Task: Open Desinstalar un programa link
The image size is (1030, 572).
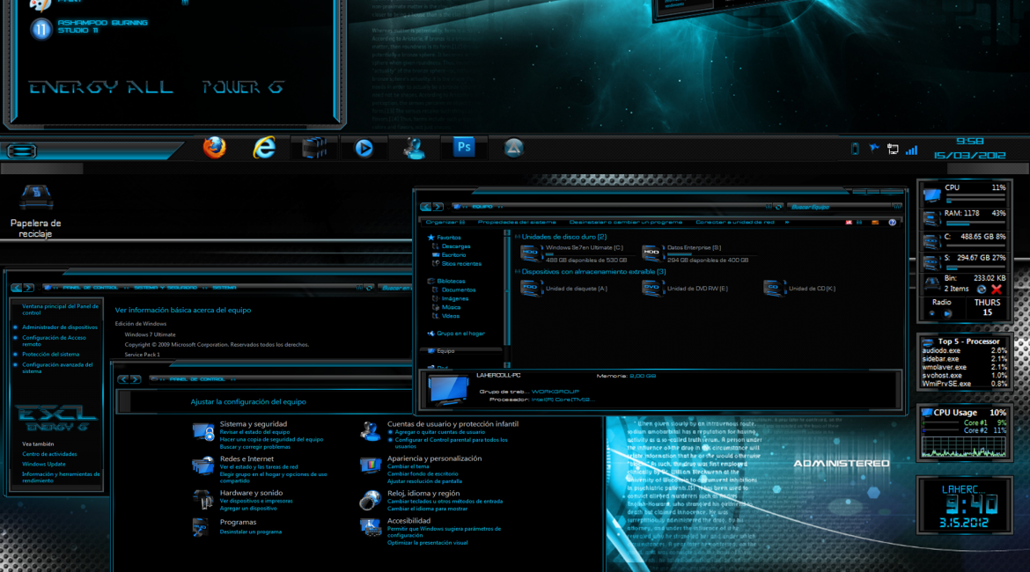Action: pos(251,532)
